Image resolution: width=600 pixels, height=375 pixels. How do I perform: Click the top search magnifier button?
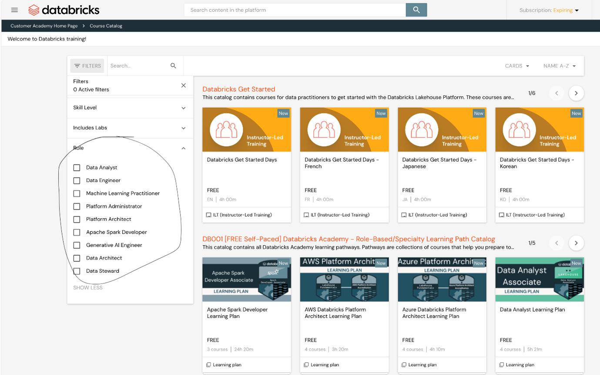coord(416,10)
